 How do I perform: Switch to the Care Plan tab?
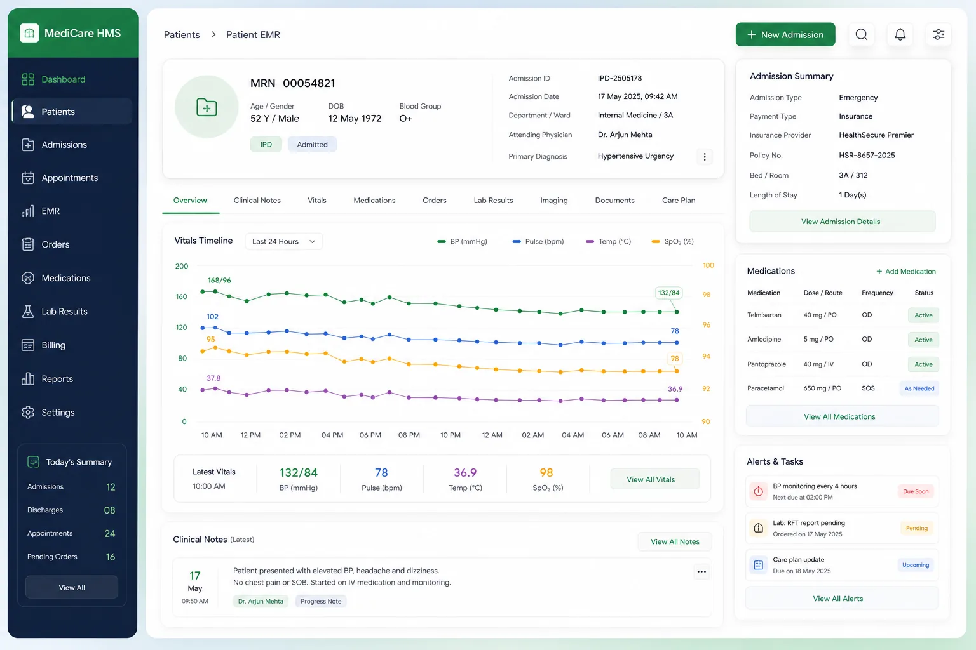[x=679, y=201]
